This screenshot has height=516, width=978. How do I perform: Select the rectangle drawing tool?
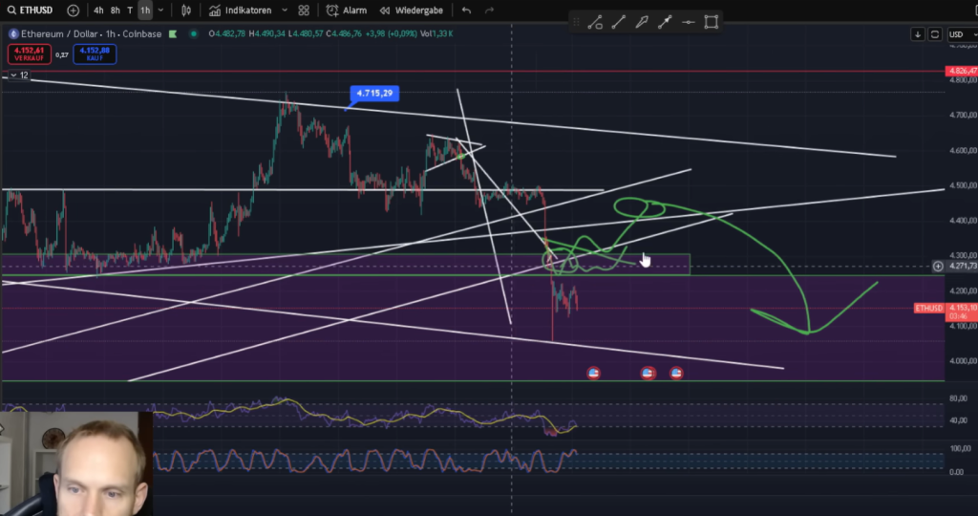pos(711,23)
